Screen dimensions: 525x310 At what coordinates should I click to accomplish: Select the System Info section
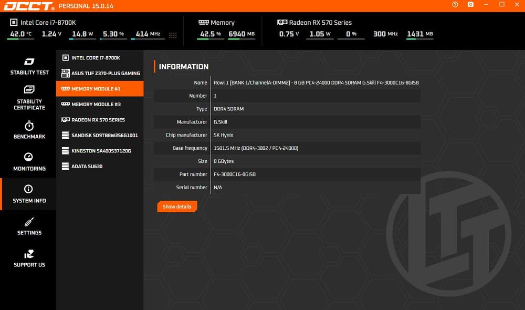tap(29, 194)
